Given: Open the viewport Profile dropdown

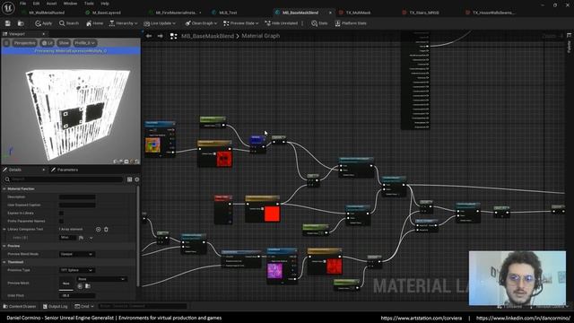Looking at the screenshot, I should [84, 43].
